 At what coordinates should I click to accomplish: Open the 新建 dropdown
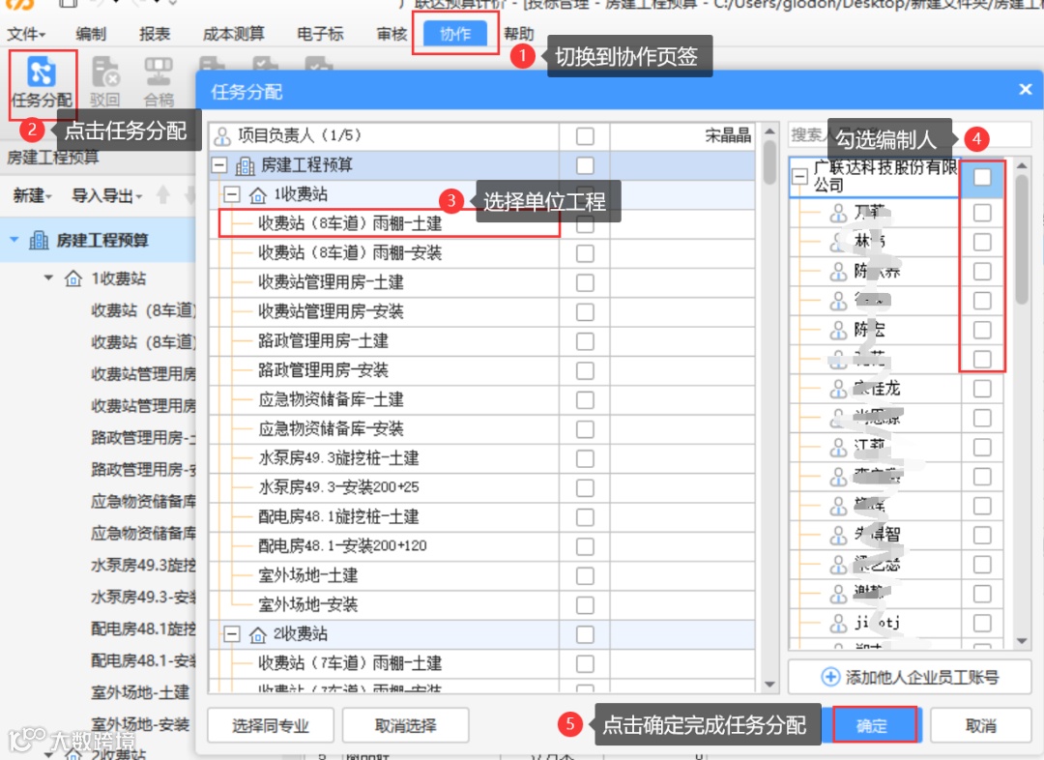point(33,196)
